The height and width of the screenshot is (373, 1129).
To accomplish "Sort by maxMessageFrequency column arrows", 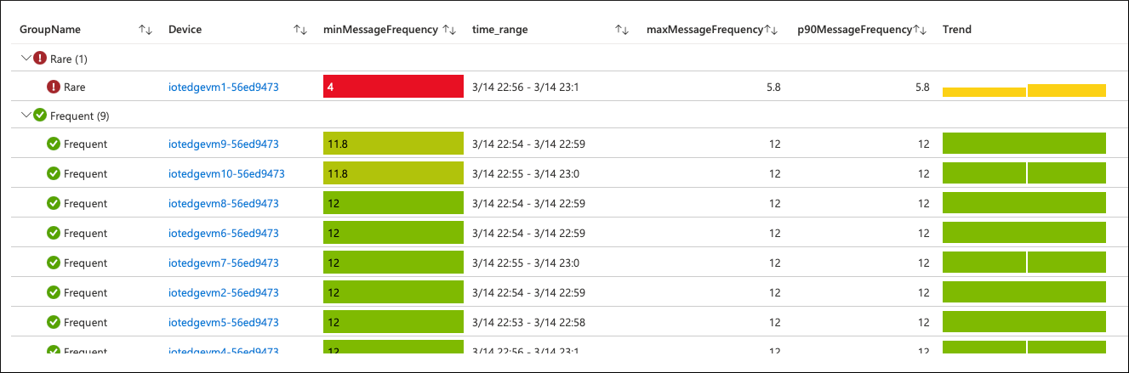I will click(771, 30).
